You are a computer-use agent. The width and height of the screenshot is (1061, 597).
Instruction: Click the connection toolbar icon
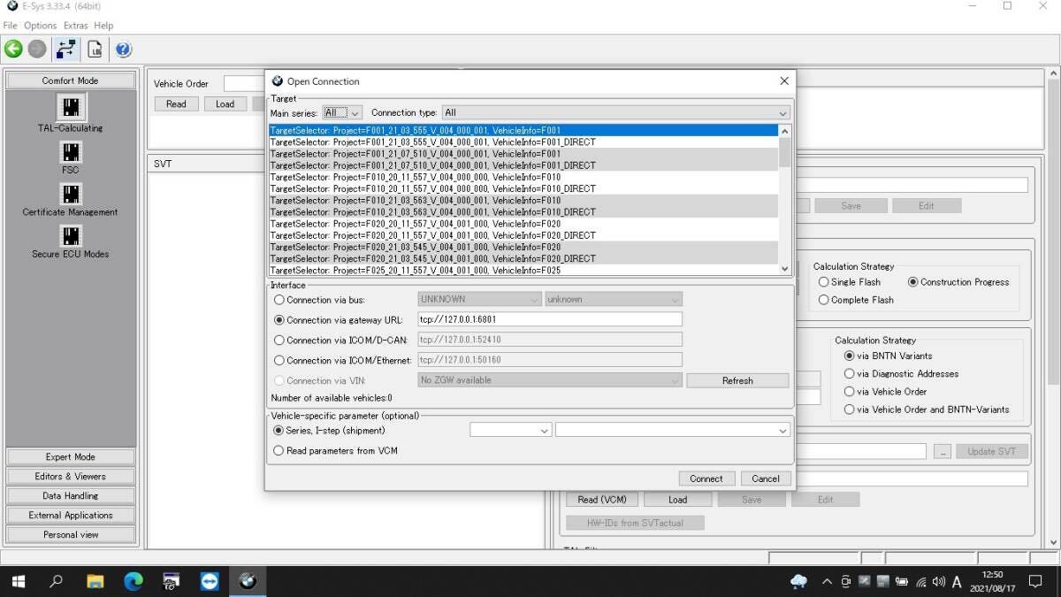coord(65,50)
